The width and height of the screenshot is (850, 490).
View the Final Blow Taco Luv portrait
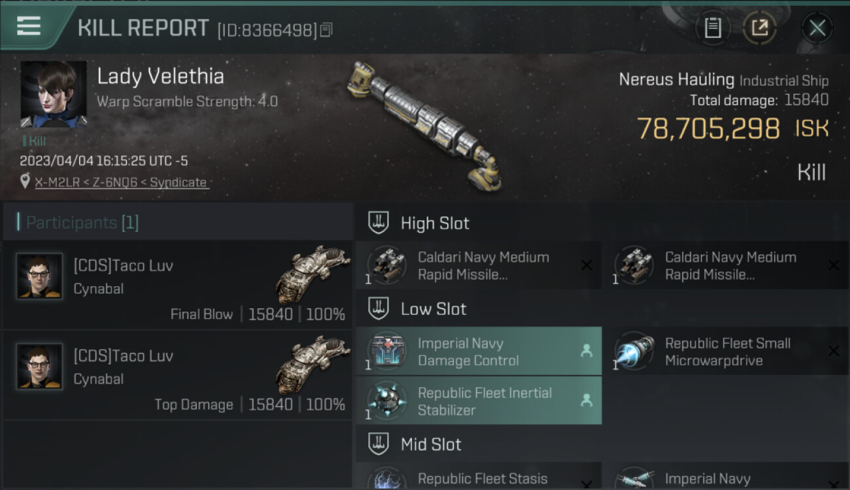pyautogui.click(x=39, y=276)
